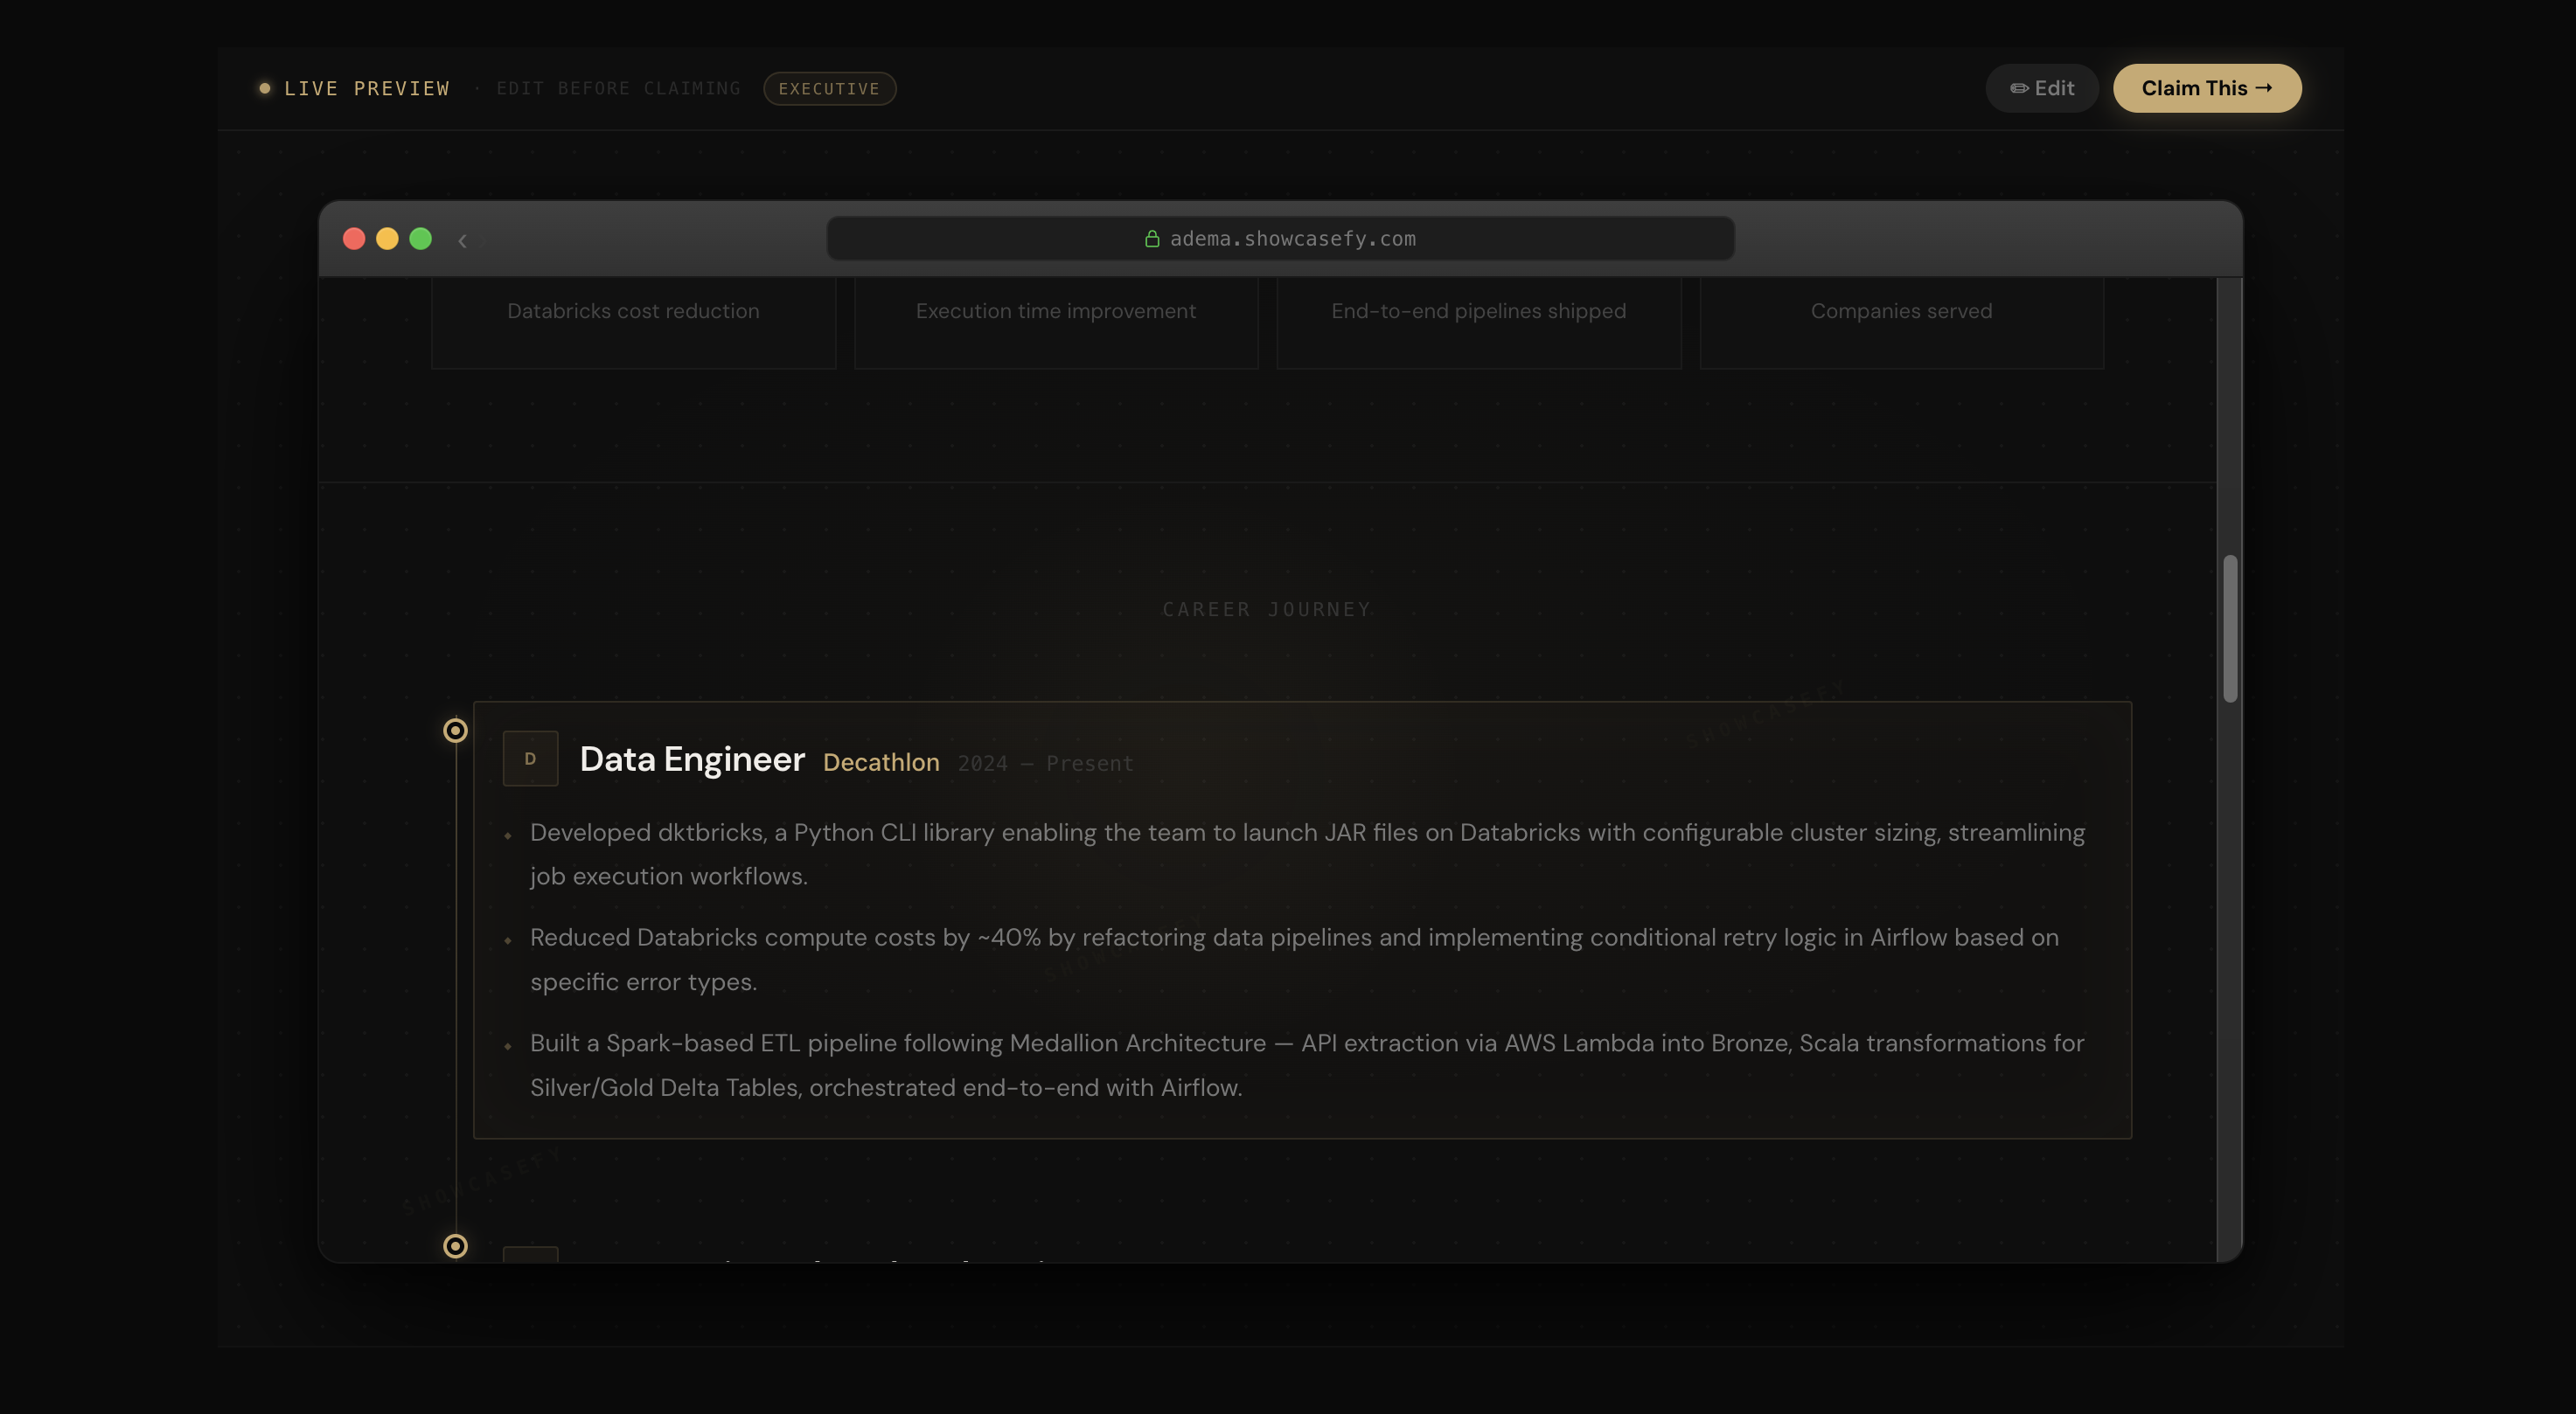Open the Decathlon company link

point(881,762)
